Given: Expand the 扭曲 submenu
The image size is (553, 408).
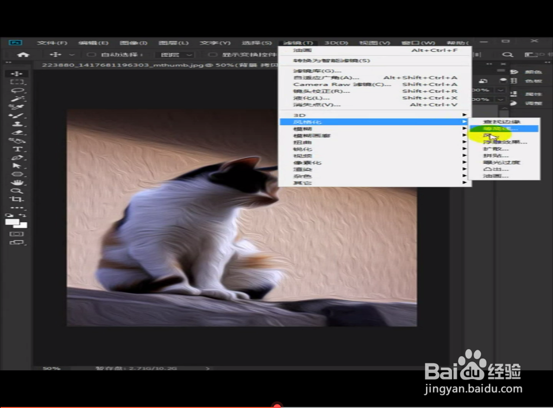Looking at the screenshot, I should (x=375, y=142).
